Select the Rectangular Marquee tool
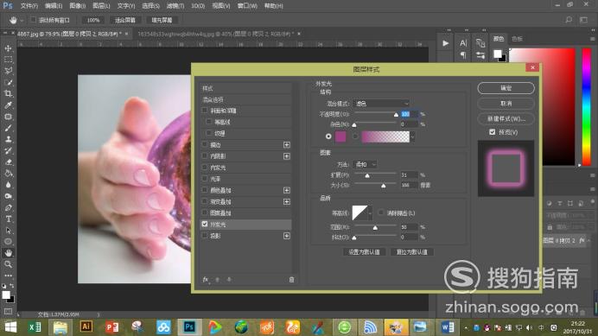 [8, 60]
